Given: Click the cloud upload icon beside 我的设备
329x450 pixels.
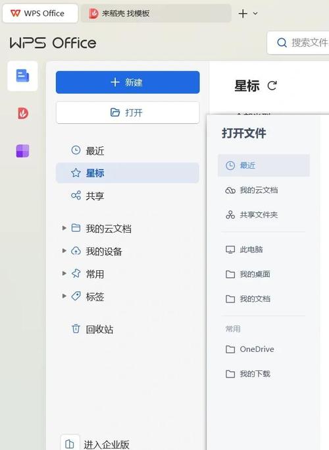Looking at the screenshot, I should click(76, 251).
